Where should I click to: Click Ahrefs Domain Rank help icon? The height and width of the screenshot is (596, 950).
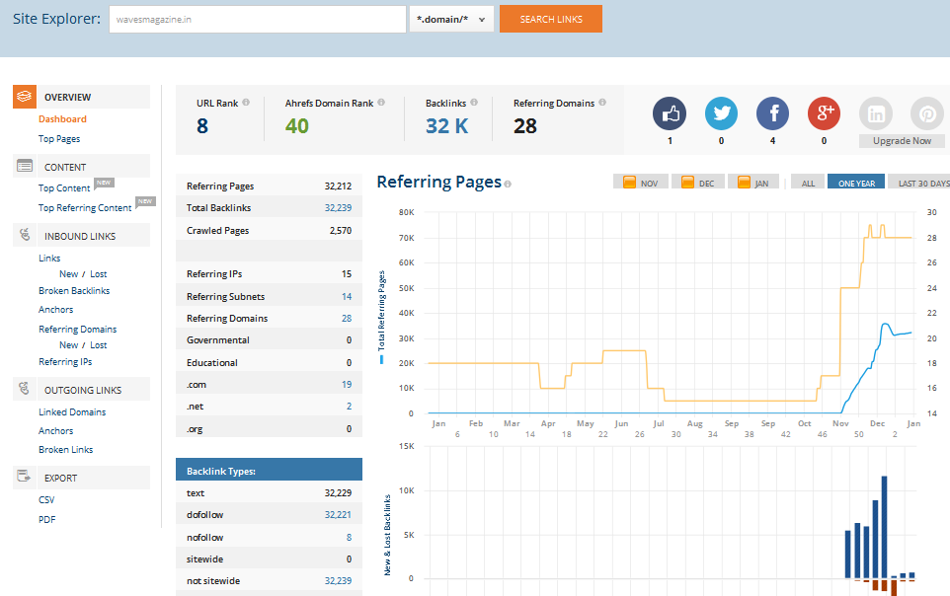381,103
